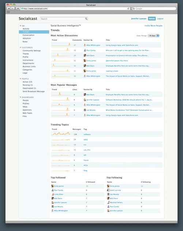Image resolution: width=183 pixels, height=231 pixels.
Task: Click the Invite More People link
Action: 153,26
